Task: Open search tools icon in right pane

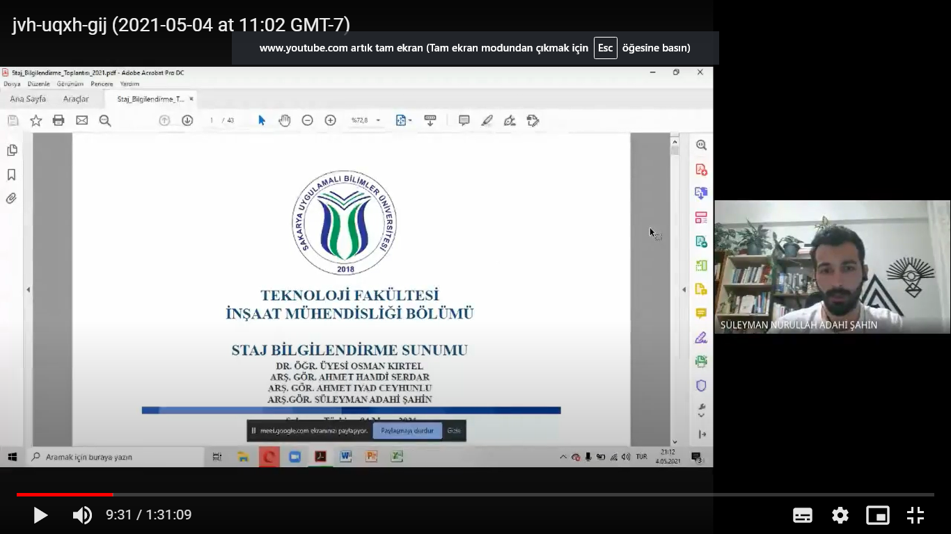Action: [x=701, y=145]
